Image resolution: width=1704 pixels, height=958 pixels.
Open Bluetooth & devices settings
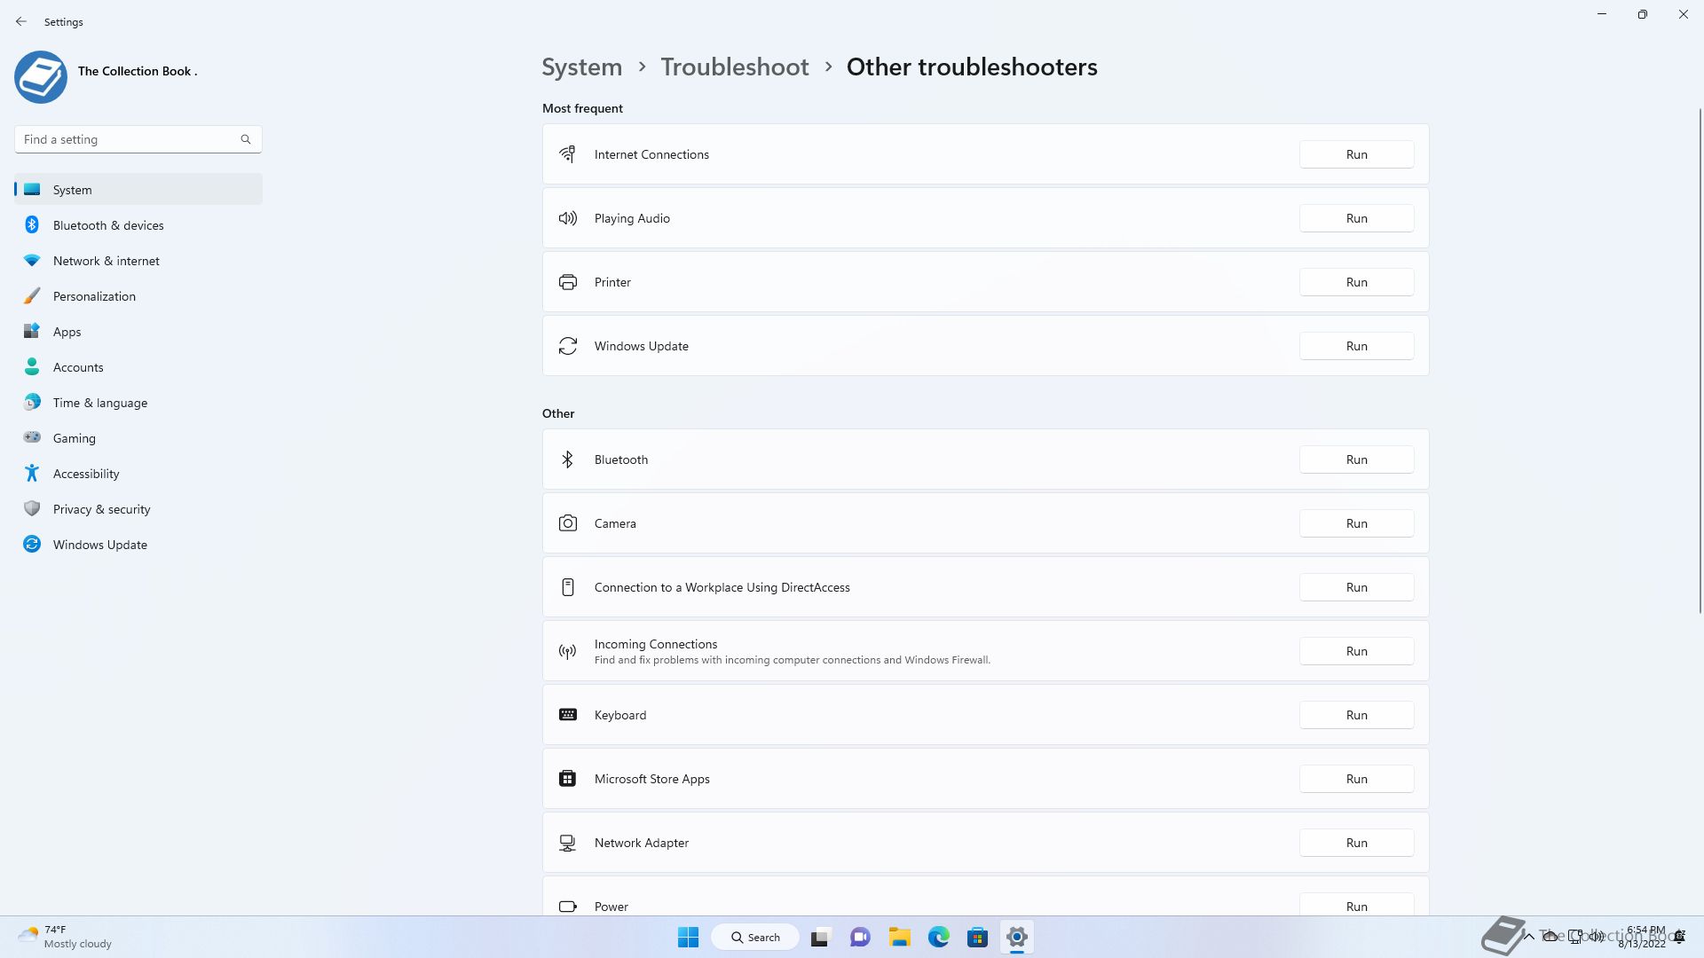(x=138, y=225)
